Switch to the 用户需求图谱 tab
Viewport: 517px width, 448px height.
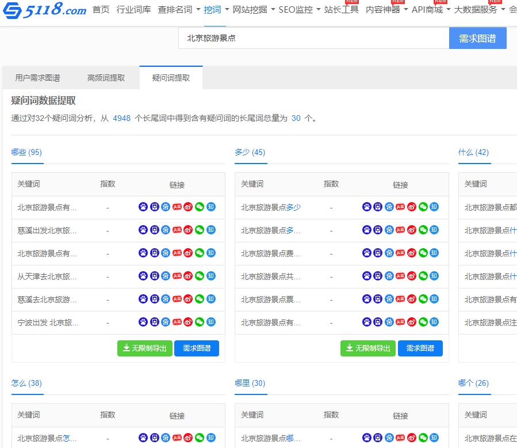(x=37, y=78)
